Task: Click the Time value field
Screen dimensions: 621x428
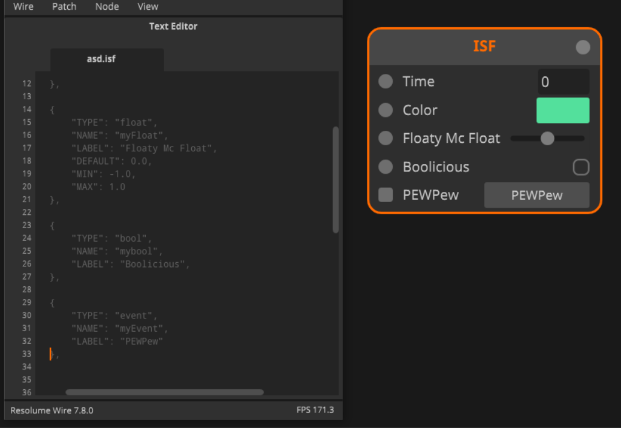Action: click(x=563, y=82)
